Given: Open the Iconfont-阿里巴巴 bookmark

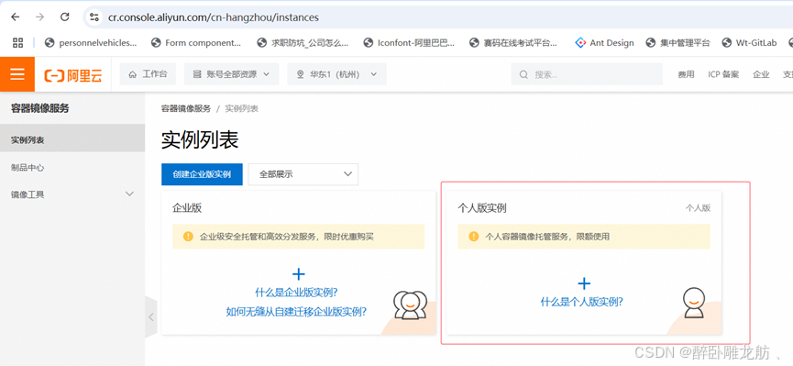Looking at the screenshot, I should (409, 43).
